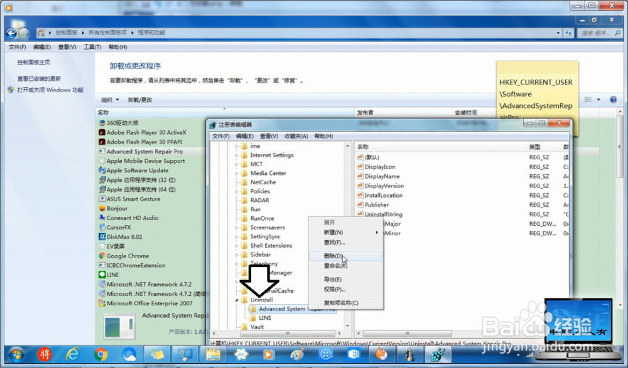Click the program search input field

[598, 33]
